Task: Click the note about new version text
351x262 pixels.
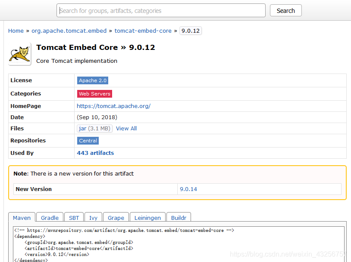Action: (x=74, y=173)
